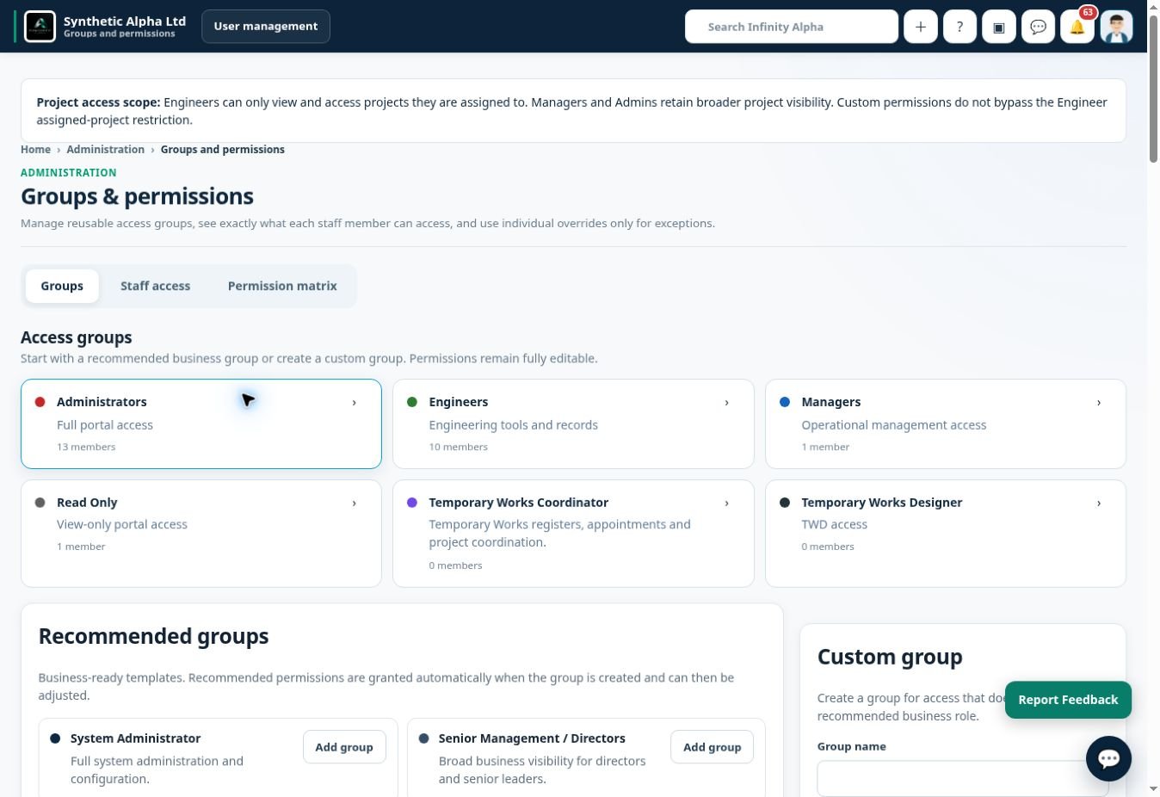Go to the Administration breadcrumb link
This screenshot has width=1160, height=797.
[105, 150]
